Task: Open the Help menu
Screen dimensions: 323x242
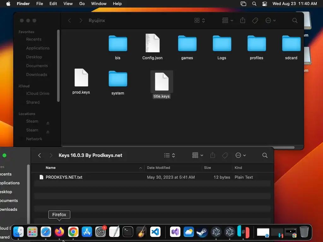Action: pyautogui.click(x=117, y=4)
